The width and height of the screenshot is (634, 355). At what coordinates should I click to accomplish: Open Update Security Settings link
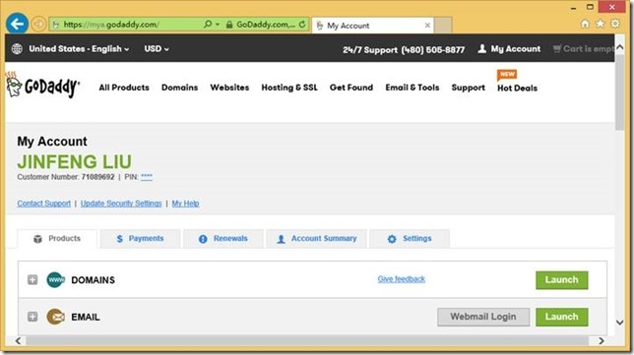(121, 204)
